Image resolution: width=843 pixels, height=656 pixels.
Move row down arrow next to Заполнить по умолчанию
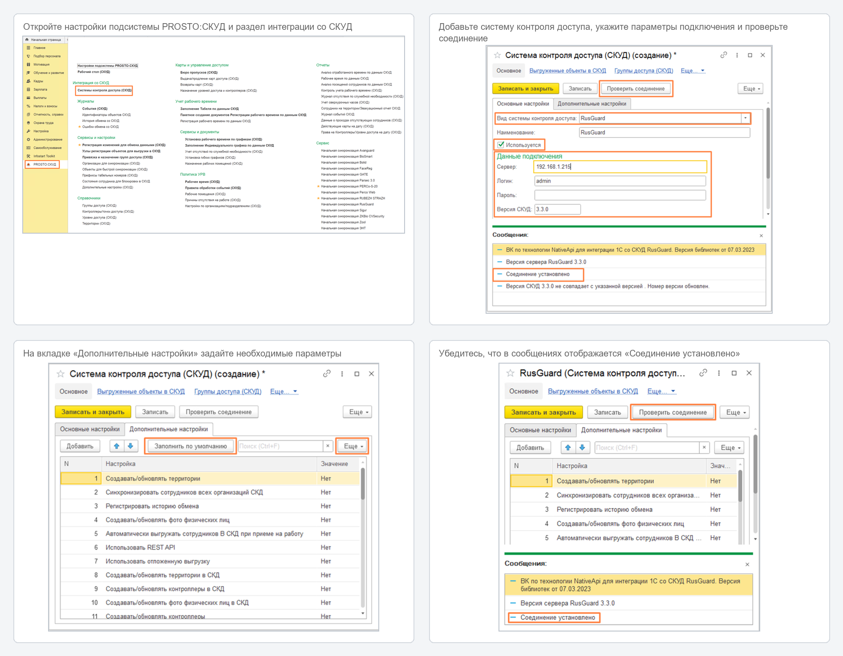(130, 446)
